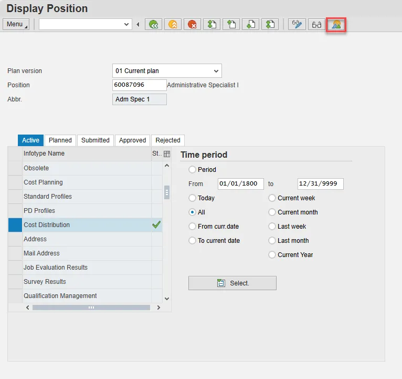The width and height of the screenshot is (402, 379).
Task: Select the Current week radio button
Action: click(x=272, y=198)
